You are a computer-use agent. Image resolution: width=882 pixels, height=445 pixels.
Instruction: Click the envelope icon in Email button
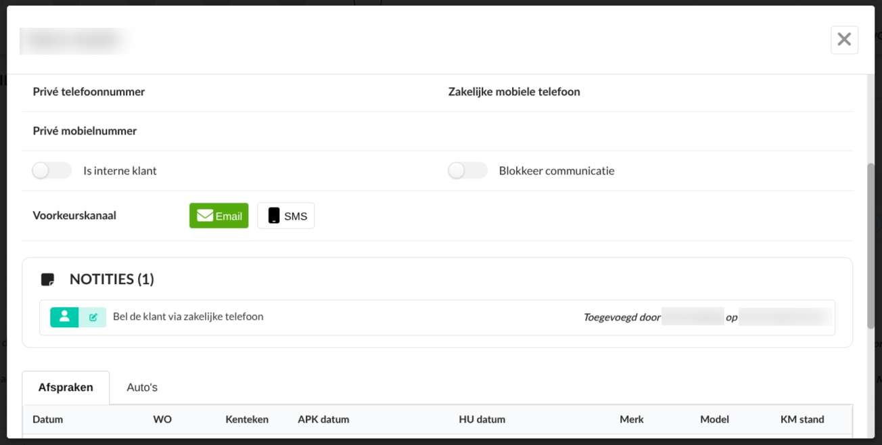[x=205, y=216]
